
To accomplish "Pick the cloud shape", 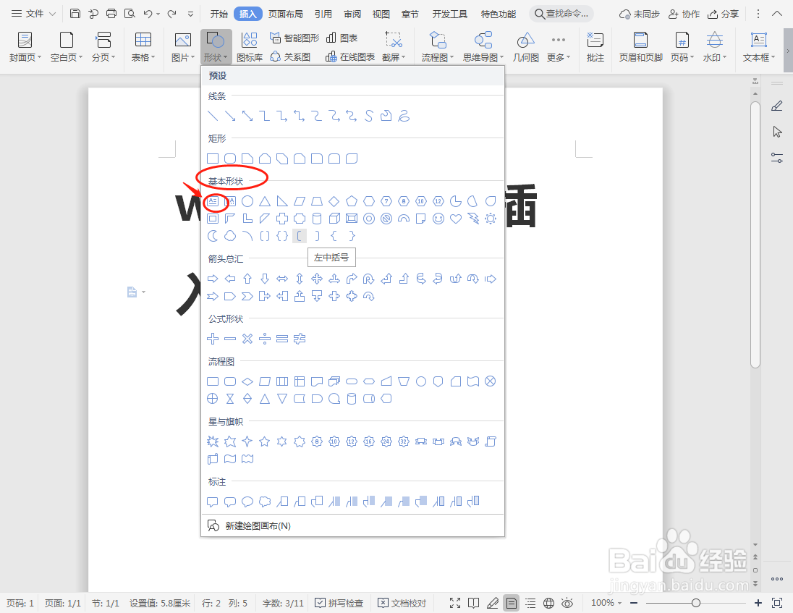I will [230, 236].
